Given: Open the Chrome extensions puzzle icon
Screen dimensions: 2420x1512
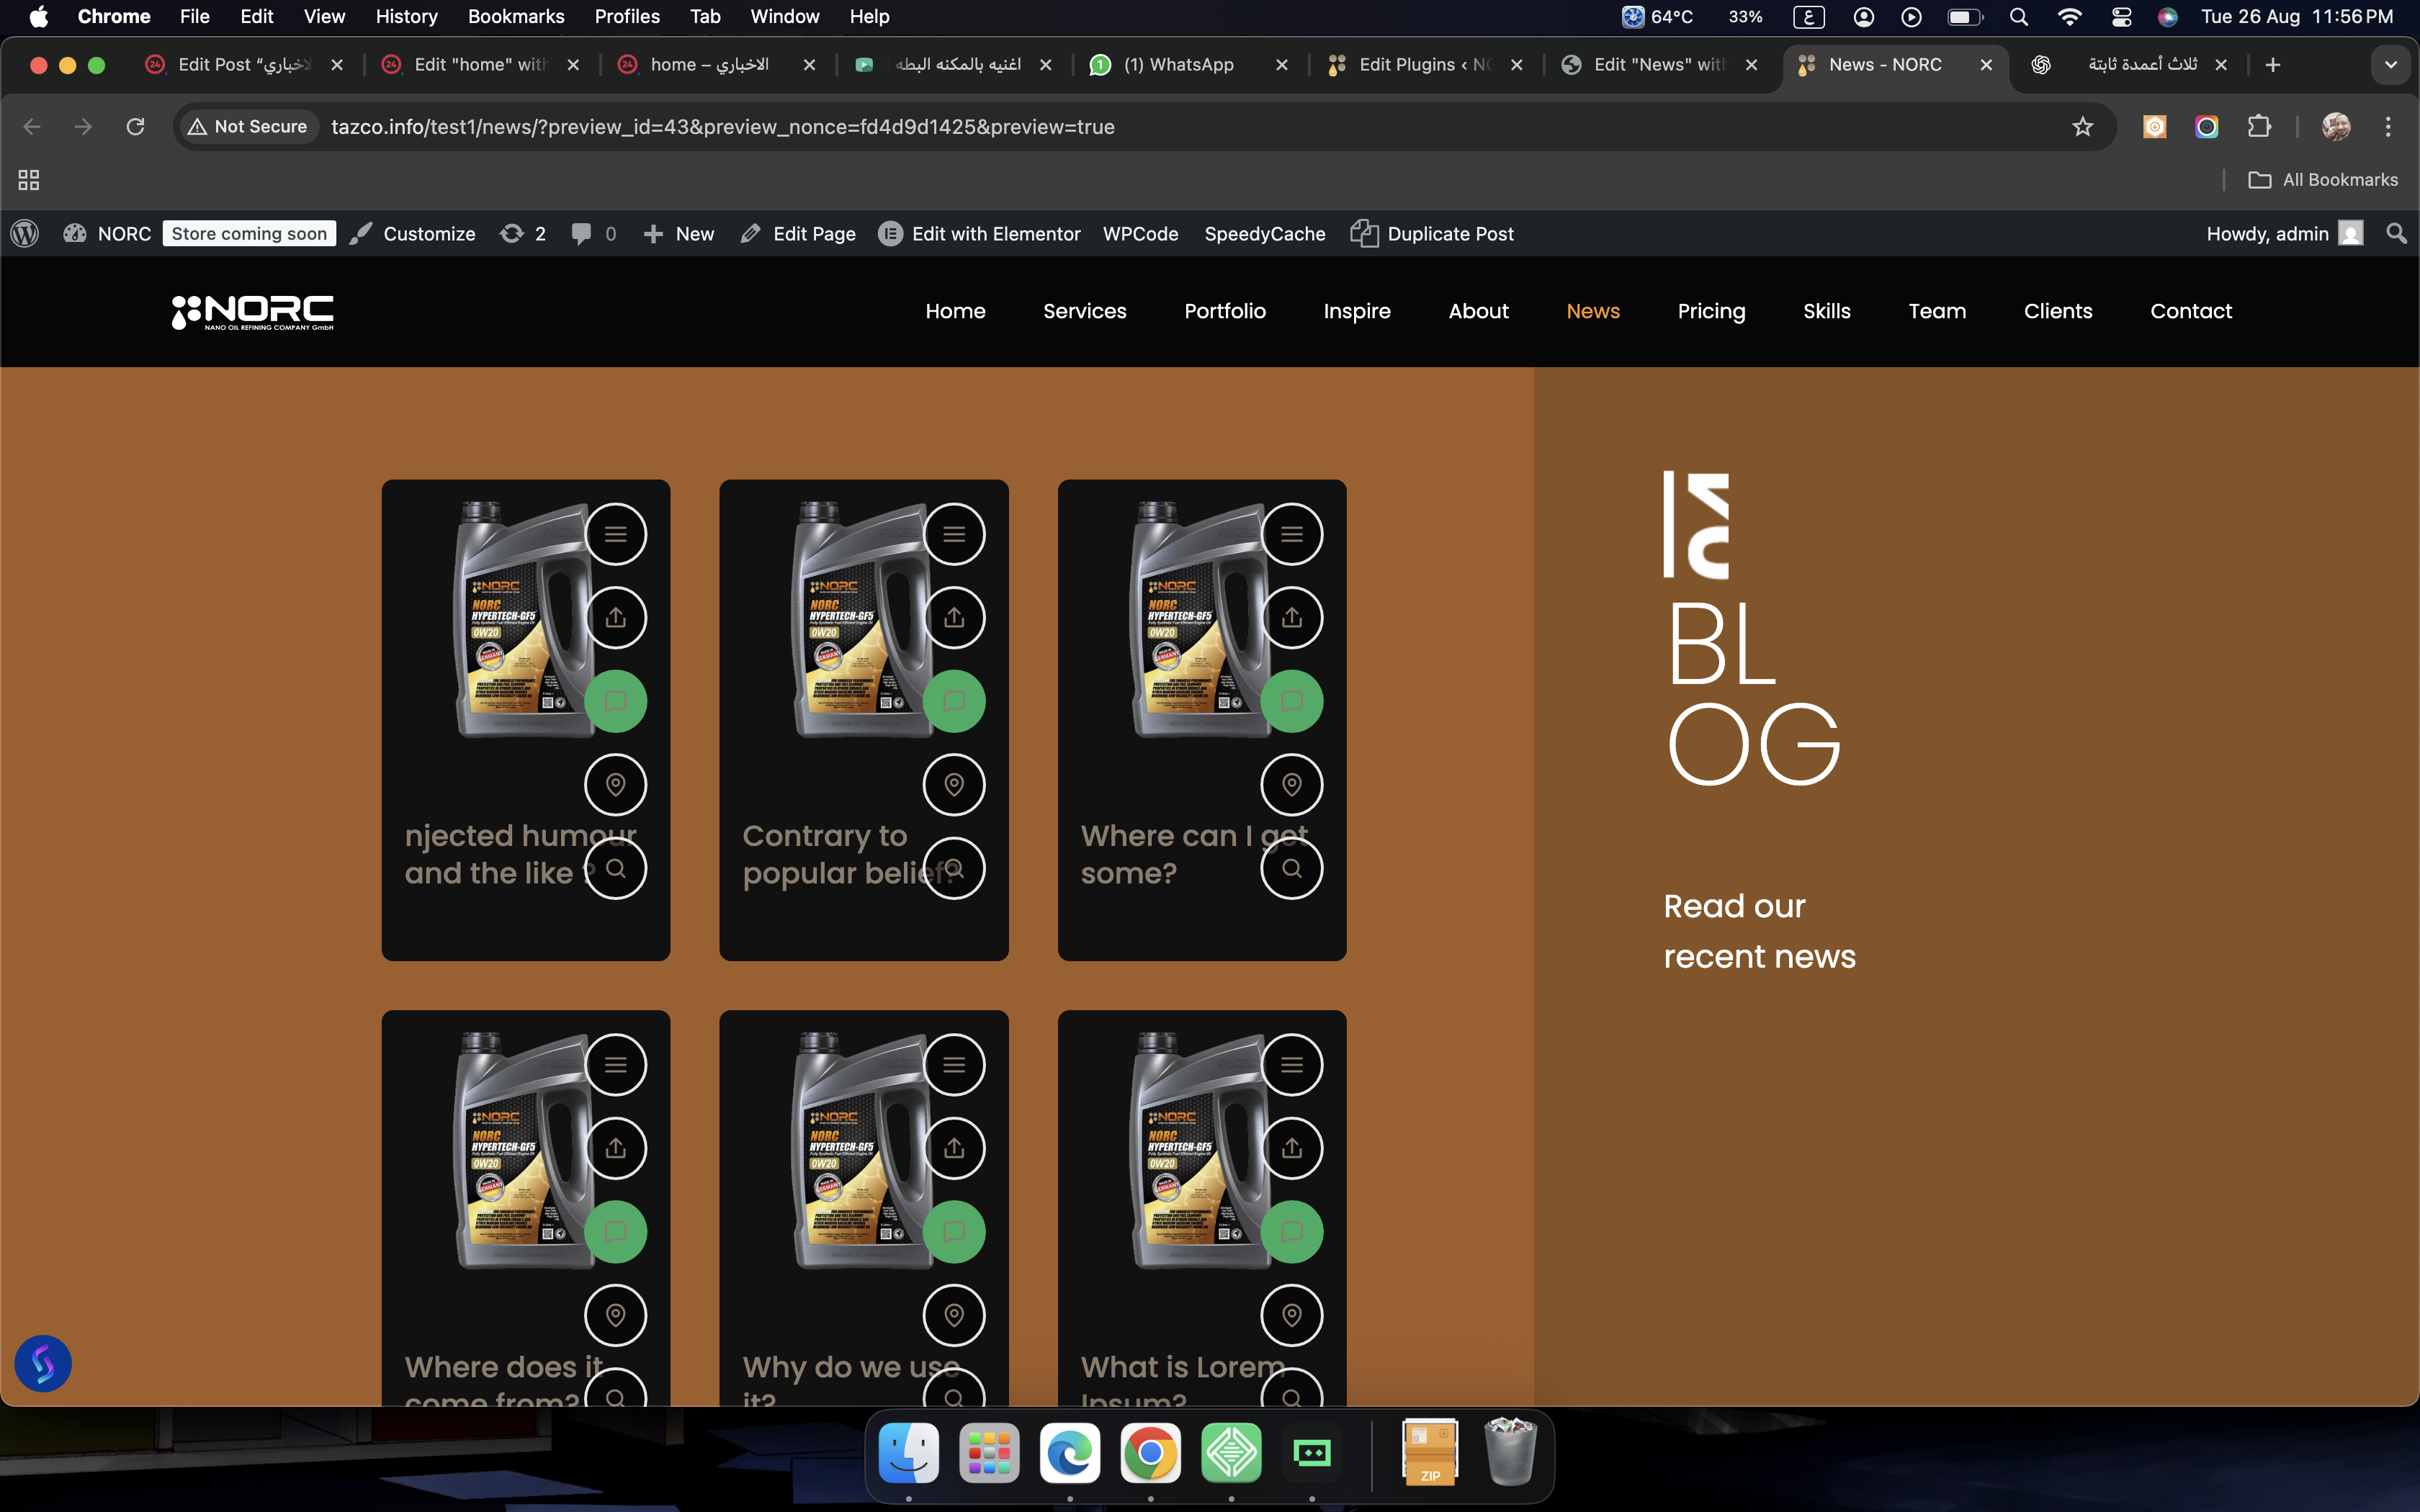Looking at the screenshot, I should 2259,127.
